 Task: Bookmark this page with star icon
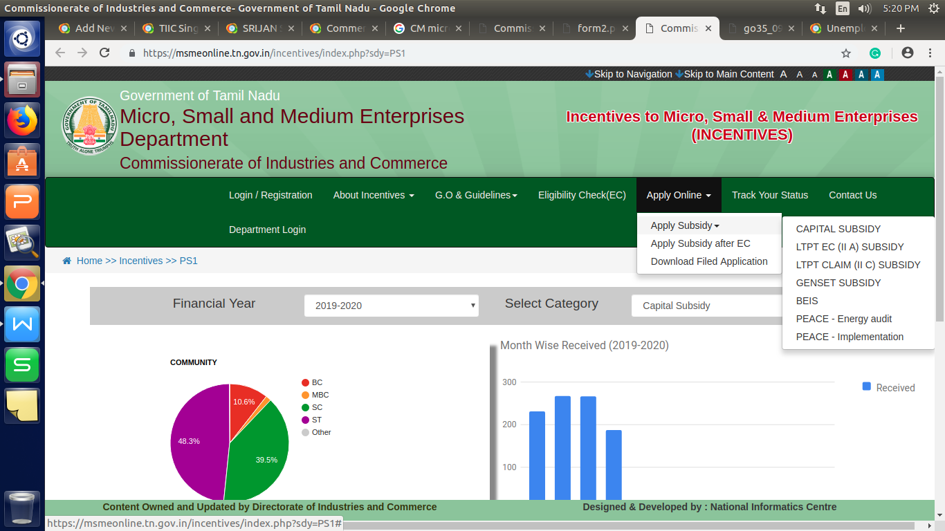(x=845, y=53)
